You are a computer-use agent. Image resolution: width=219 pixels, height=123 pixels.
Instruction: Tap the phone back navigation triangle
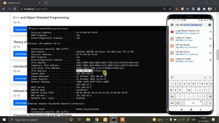click(200, 109)
